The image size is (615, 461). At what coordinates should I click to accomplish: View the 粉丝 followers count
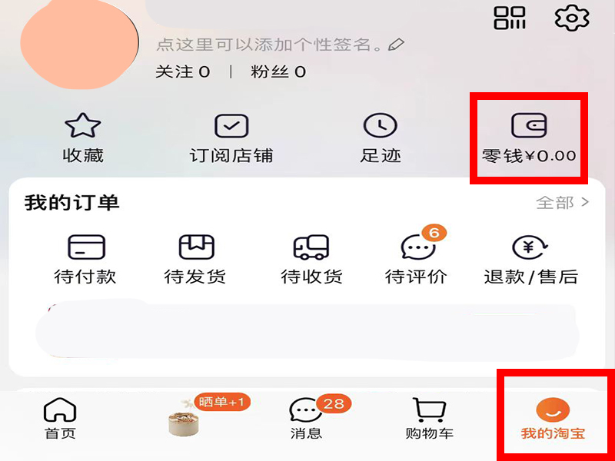278,72
